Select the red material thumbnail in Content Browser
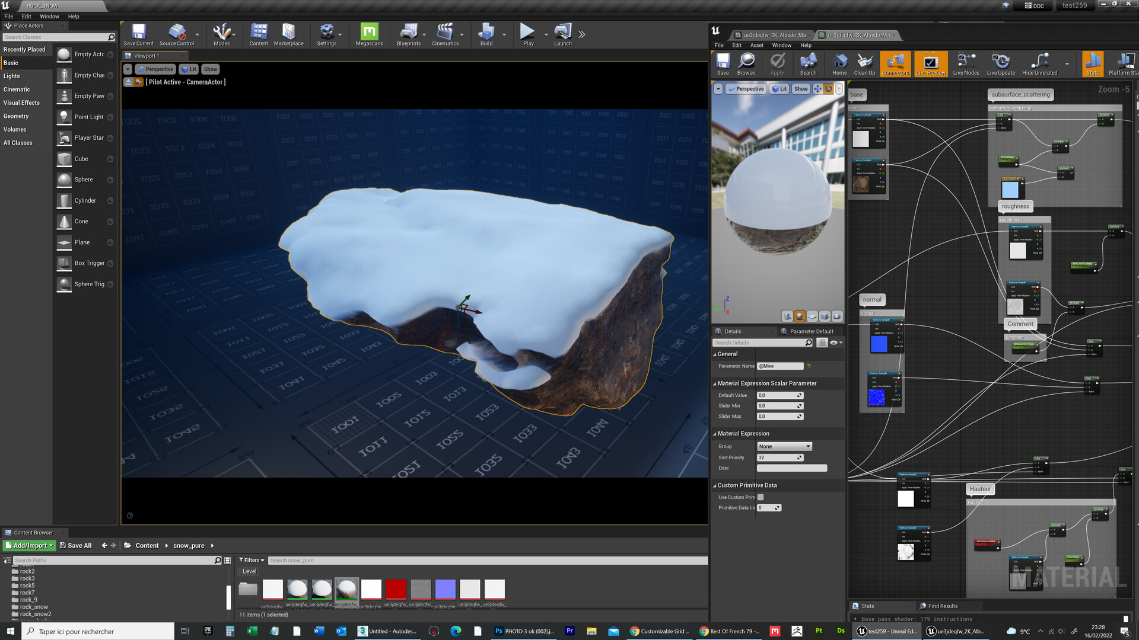The width and height of the screenshot is (1139, 640). 396,588
